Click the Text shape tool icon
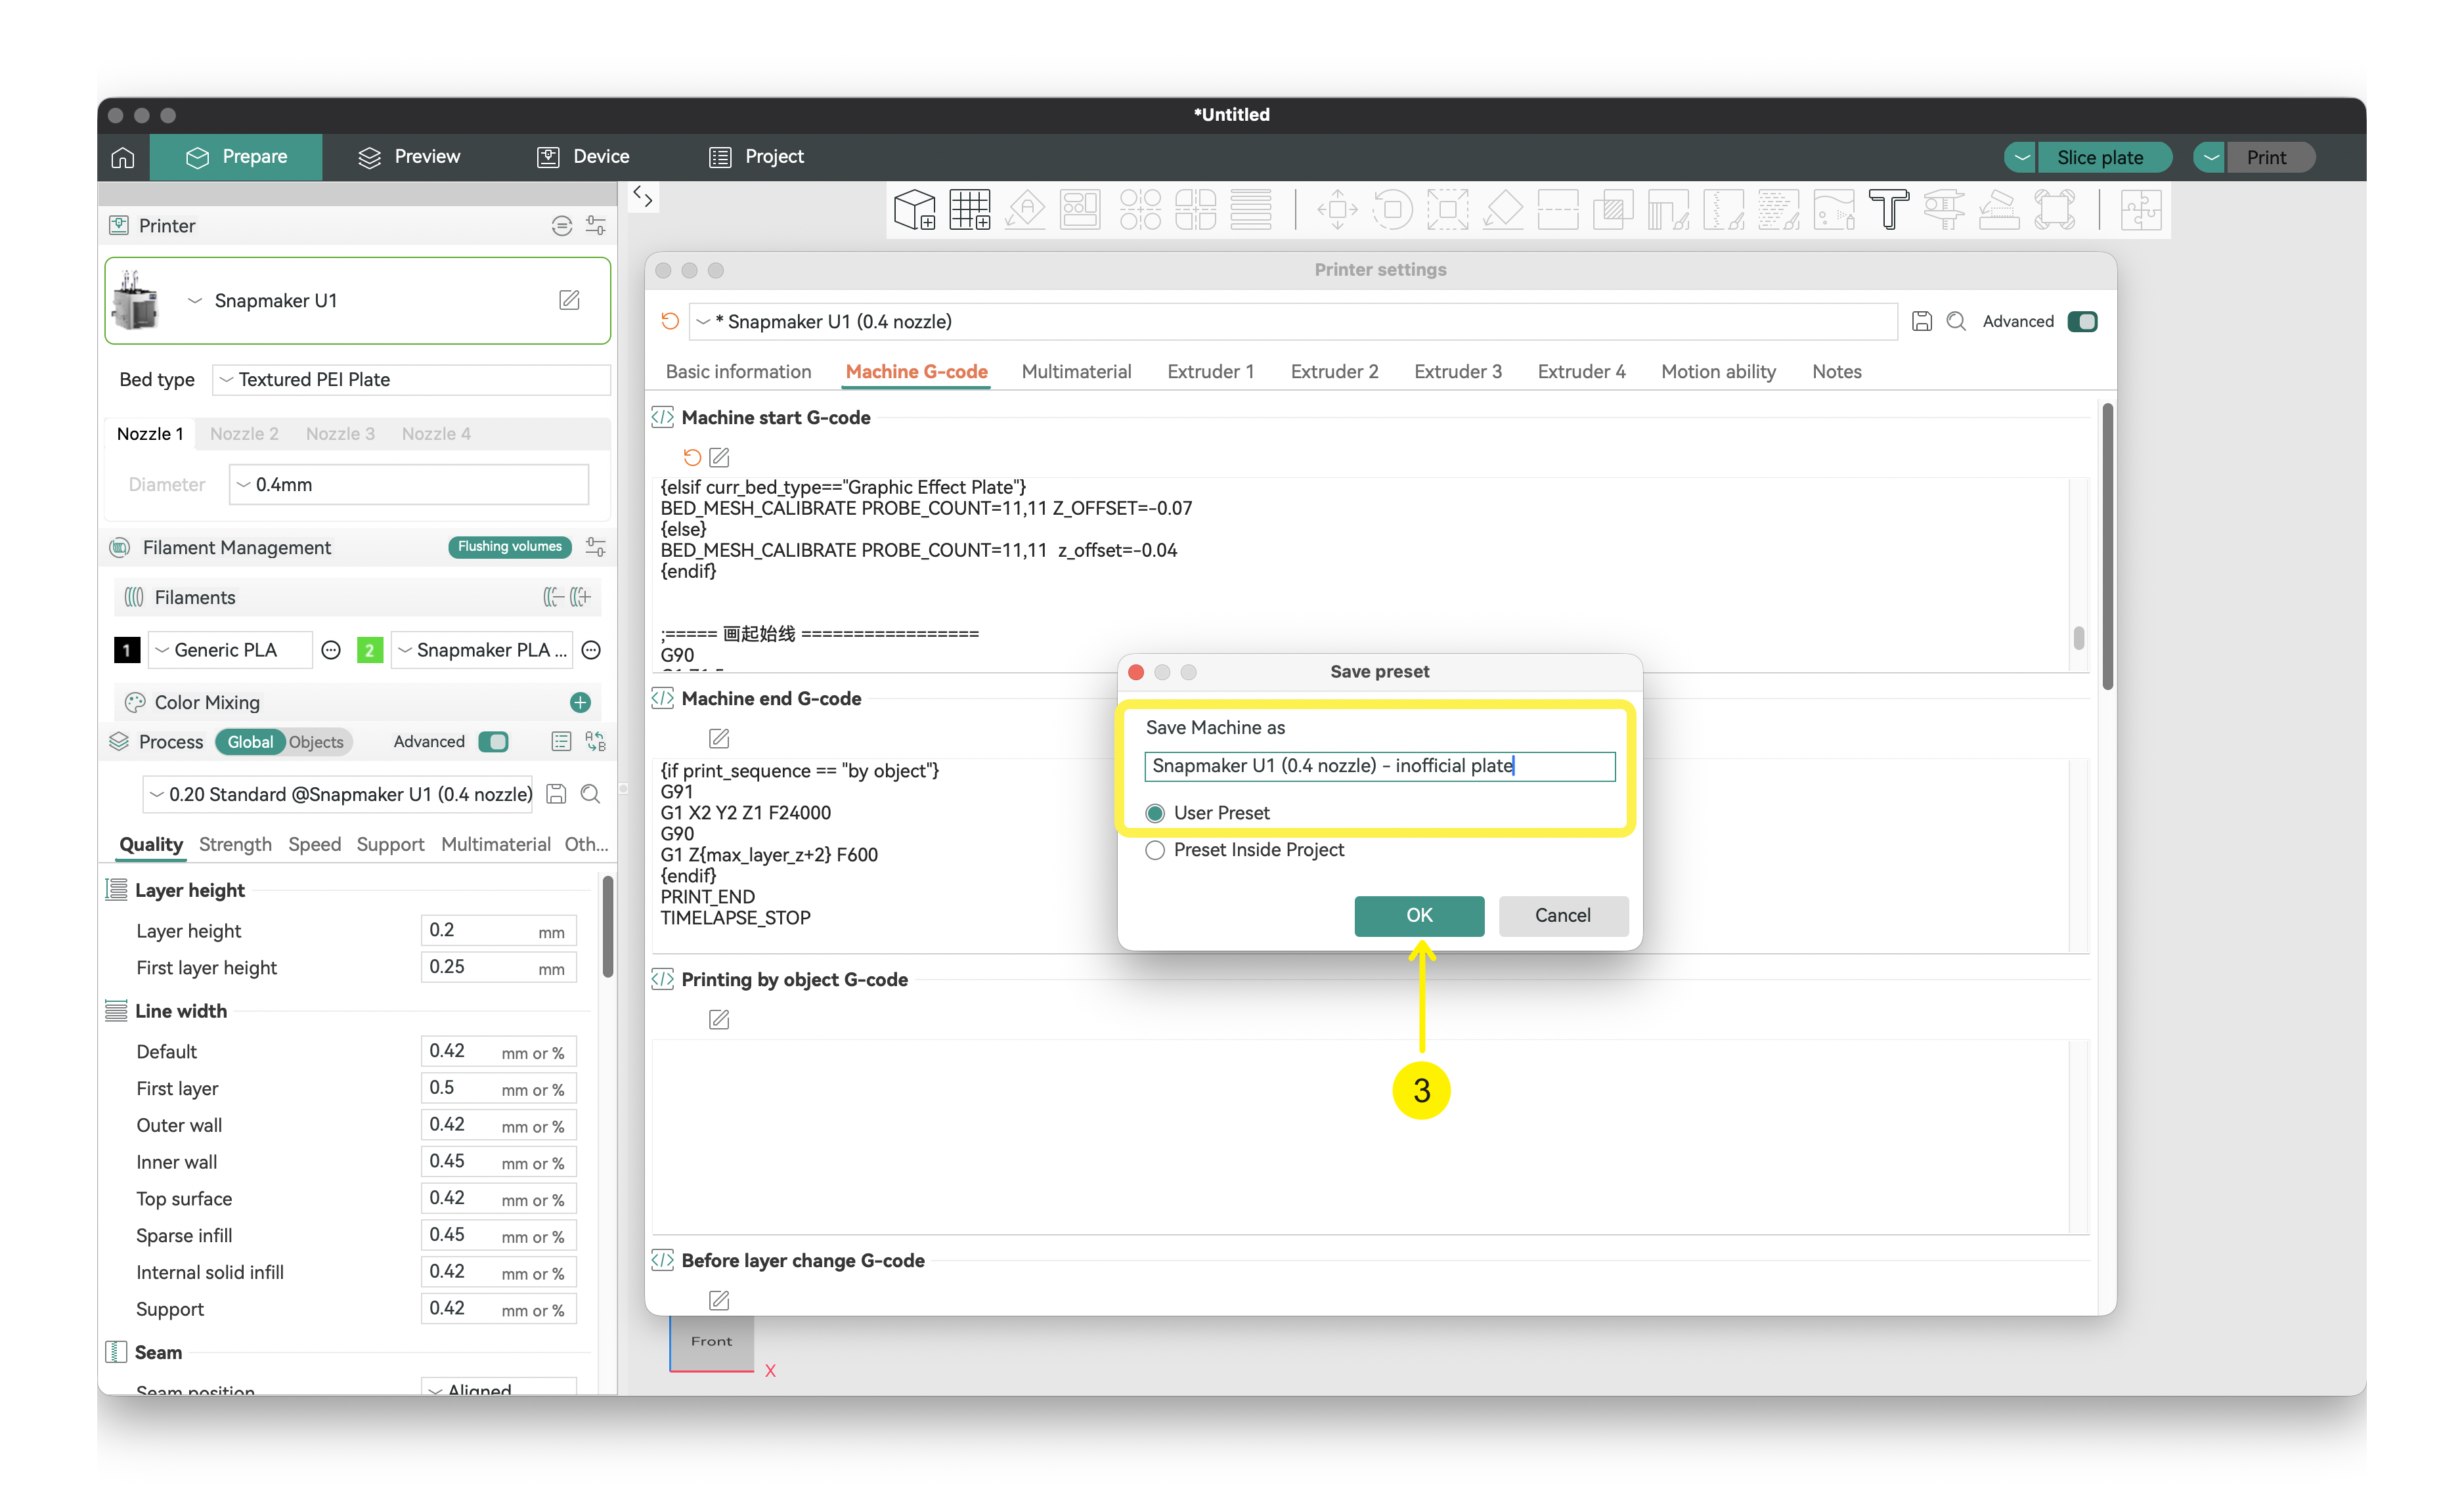 [x=1888, y=210]
